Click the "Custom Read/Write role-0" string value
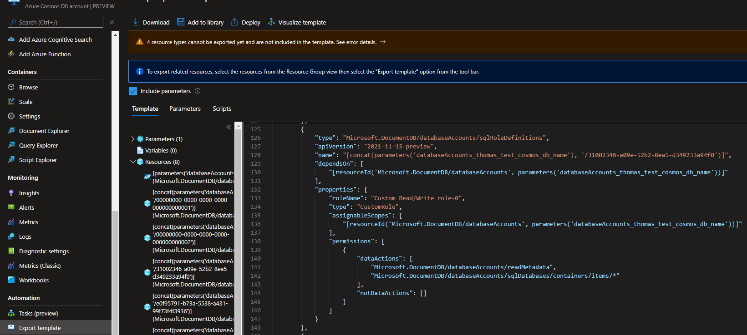Screen dimensions: 747x335 click(416, 198)
